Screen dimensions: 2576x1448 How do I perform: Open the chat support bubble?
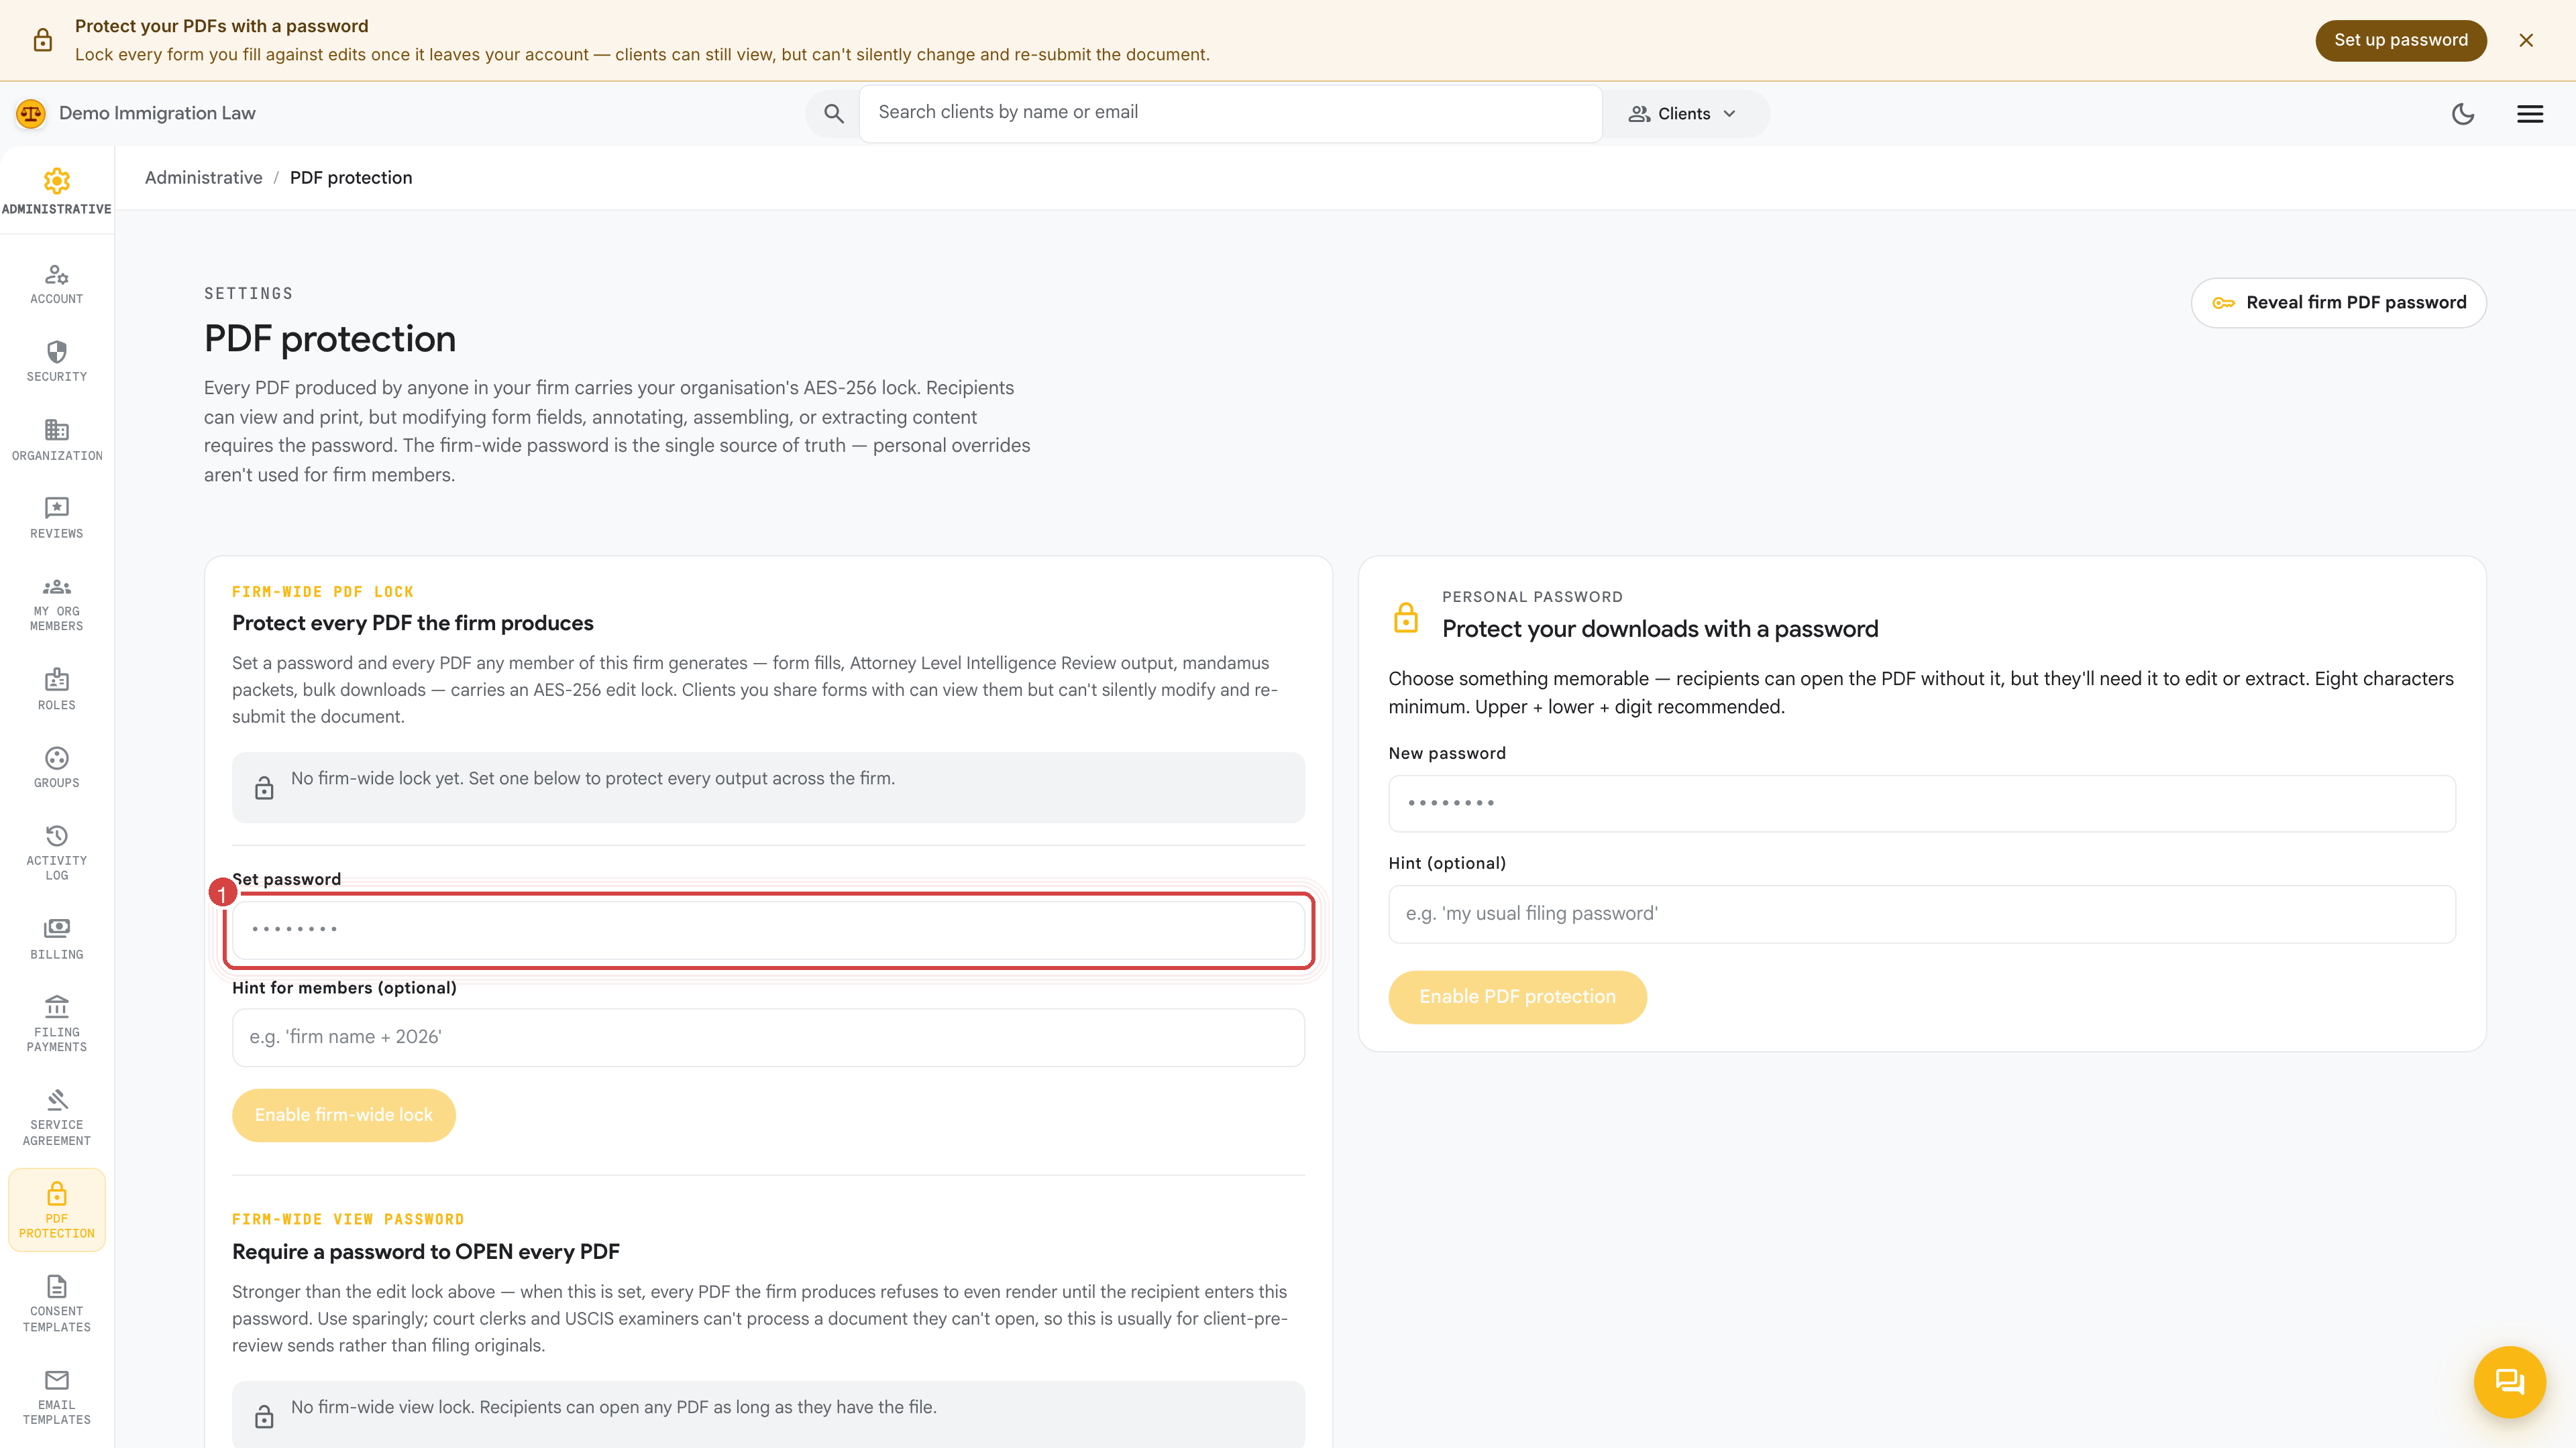[x=2510, y=1382]
